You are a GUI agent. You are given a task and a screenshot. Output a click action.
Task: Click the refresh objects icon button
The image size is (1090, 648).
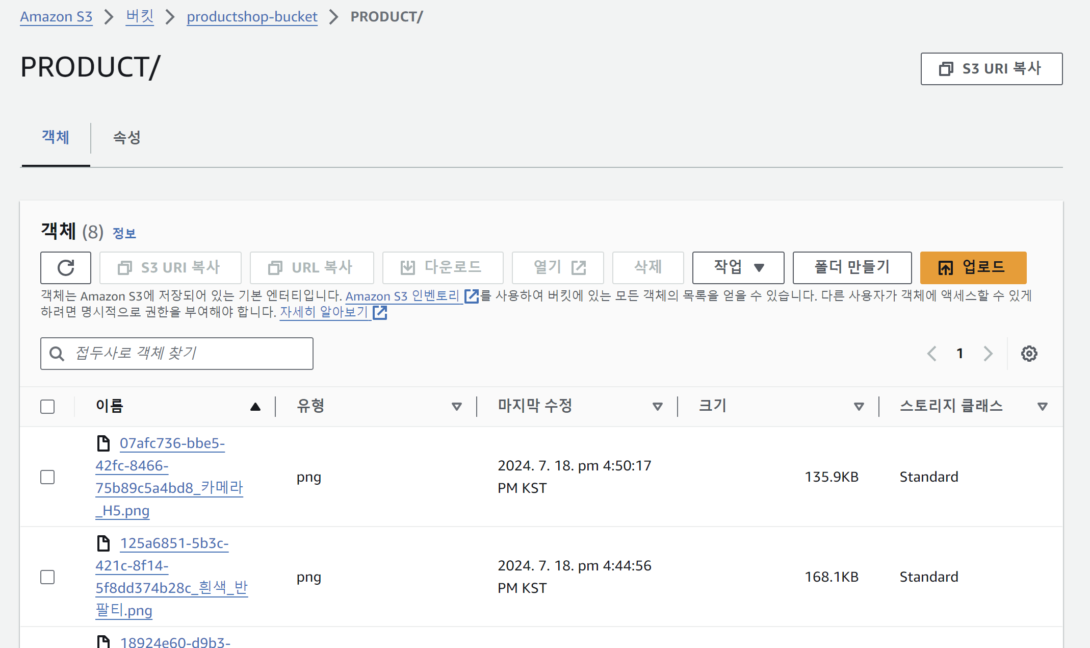pos(66,267)
